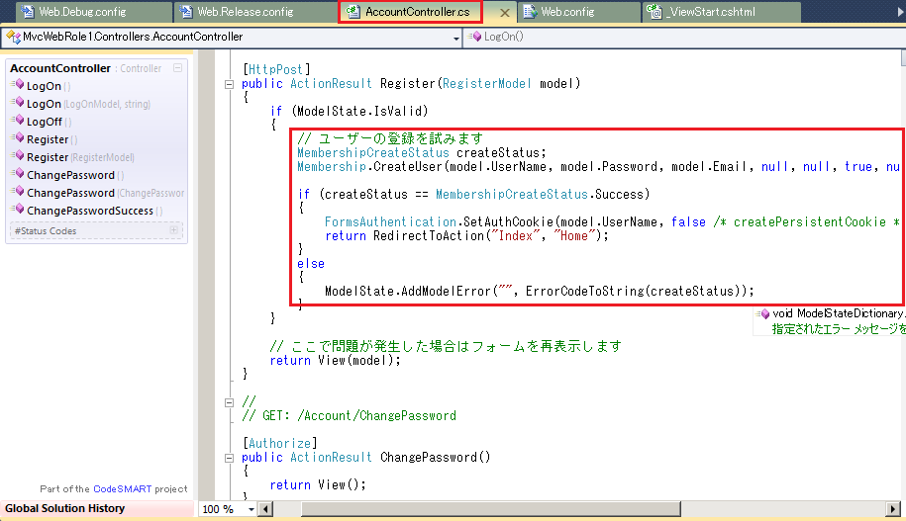Viewport: 906px width, 521px height.
Task: Click the _ViewStart.cshtml tab file icon
Action: point(654,12)
